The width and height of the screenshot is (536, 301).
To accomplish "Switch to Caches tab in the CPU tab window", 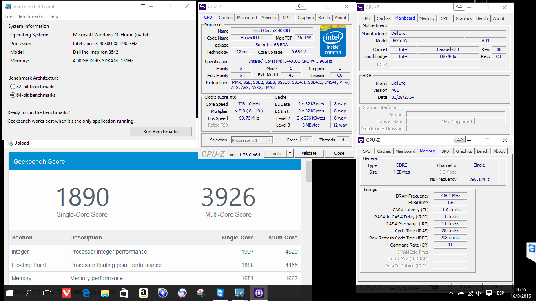I will pyautogui.click(x=226, y=18).
